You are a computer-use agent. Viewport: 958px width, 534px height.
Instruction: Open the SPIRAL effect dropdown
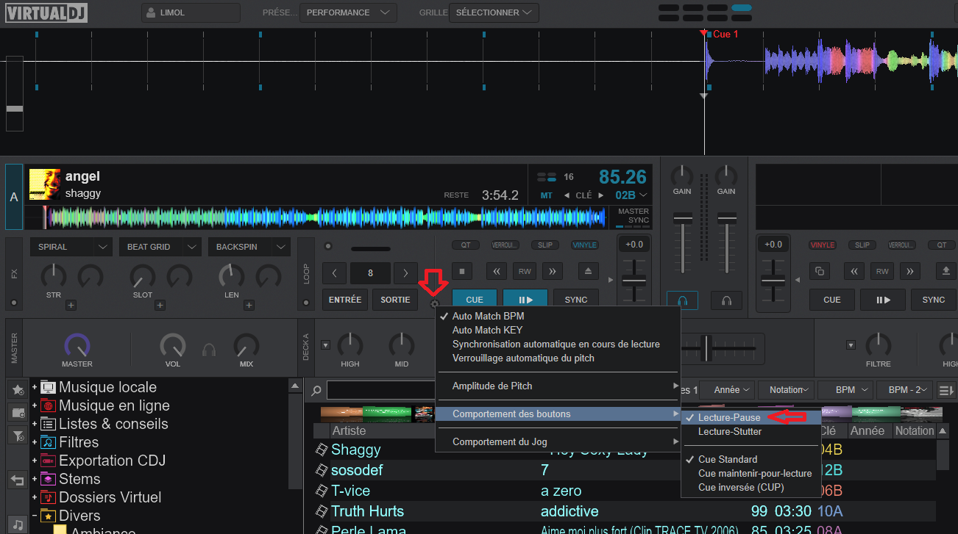[71, 247]
